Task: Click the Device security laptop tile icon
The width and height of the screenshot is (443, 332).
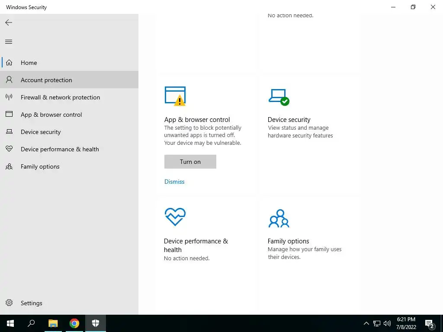Action: [x=279, y=97]
